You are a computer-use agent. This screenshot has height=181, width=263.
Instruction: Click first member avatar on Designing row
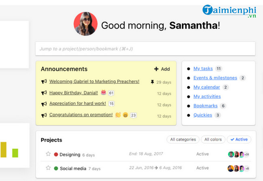[x=231, y=154]
